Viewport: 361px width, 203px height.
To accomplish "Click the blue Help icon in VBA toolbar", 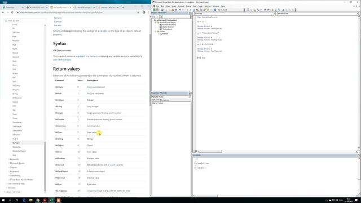I will pos(215,10).
